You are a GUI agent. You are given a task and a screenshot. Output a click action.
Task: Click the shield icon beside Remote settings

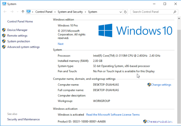click(x=4, y=36)
